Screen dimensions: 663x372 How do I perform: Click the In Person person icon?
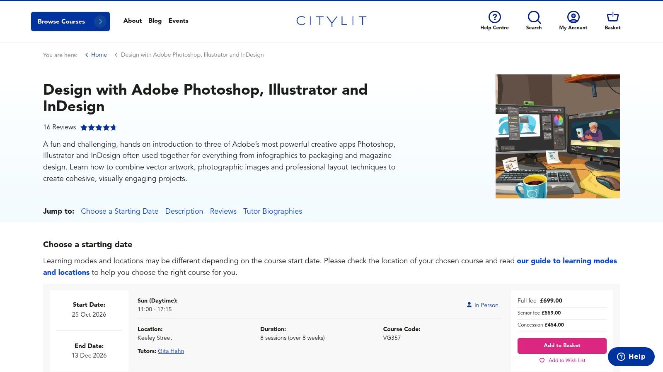click(469, 305)
